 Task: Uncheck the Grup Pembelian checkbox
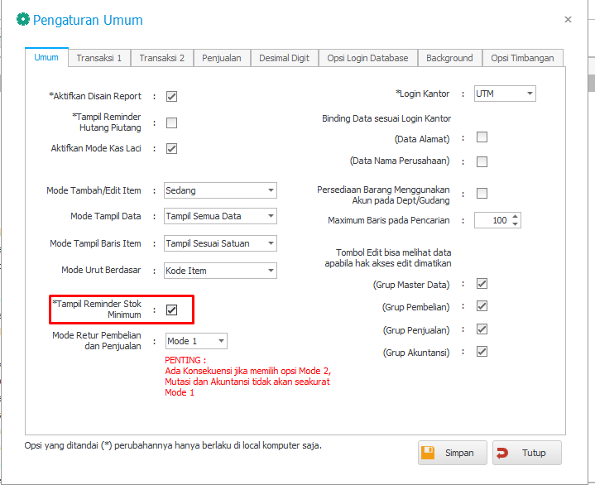click(482, 306)
